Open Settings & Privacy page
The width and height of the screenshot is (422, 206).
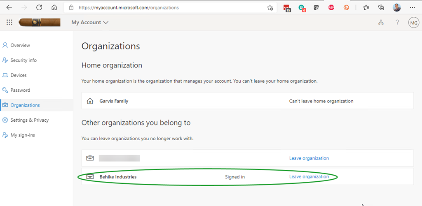[x=29, y=120]
